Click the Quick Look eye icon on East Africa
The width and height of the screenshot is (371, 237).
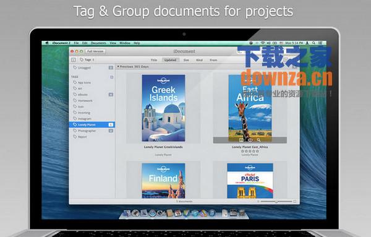(250, 140)
